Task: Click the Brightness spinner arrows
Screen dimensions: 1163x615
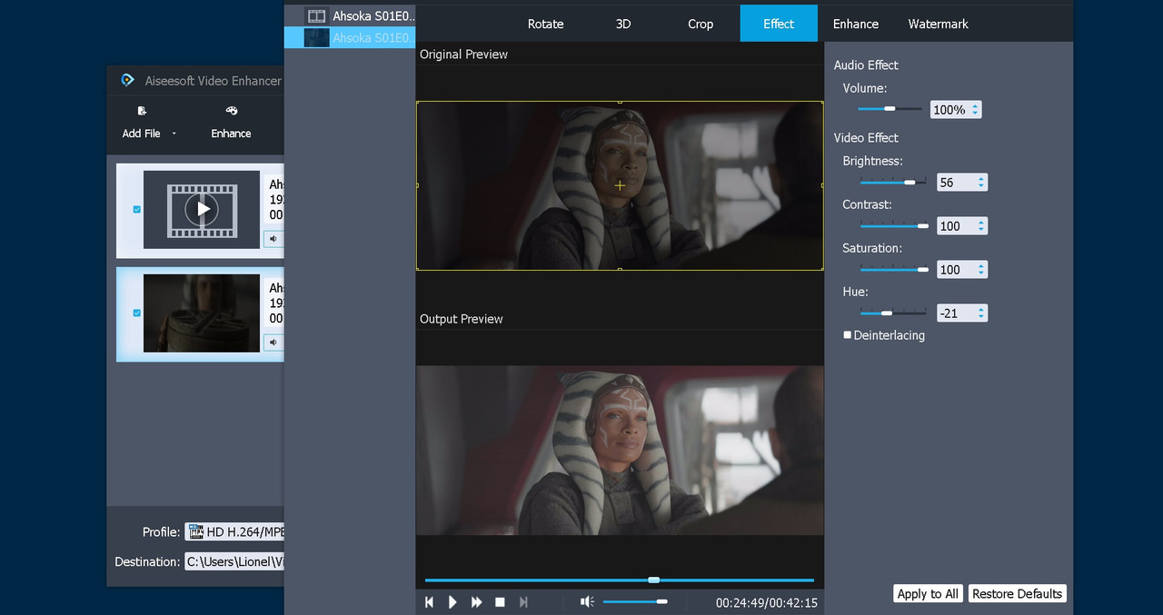Action: (x=981, y=183)
